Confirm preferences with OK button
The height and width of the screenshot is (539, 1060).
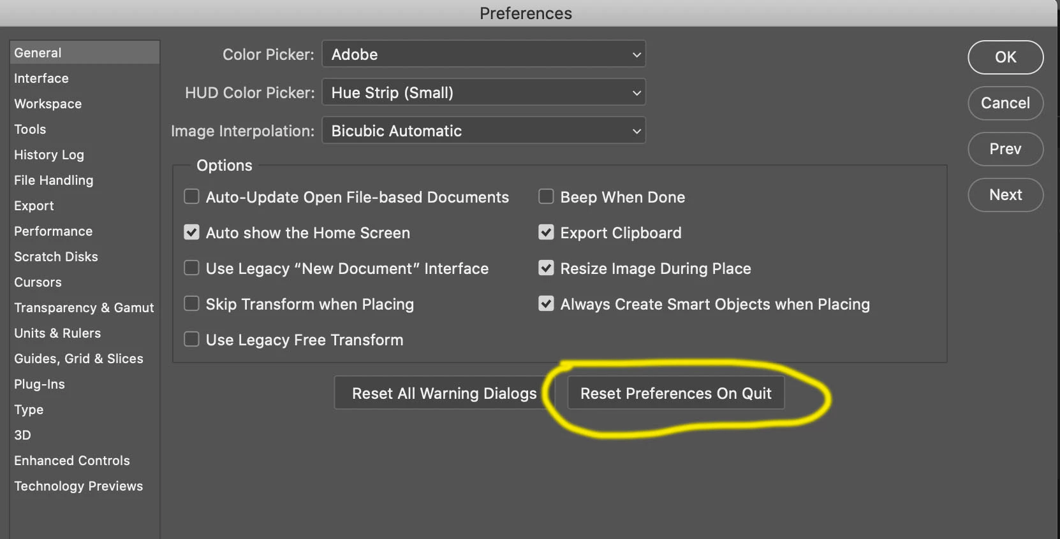point(1005,57)
